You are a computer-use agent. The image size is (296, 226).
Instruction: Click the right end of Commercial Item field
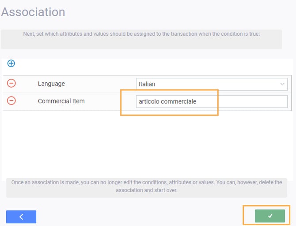[278, 101]
